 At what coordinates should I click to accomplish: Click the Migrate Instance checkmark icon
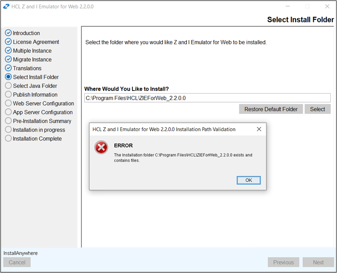pyautogui.click(x=8, y=59)
